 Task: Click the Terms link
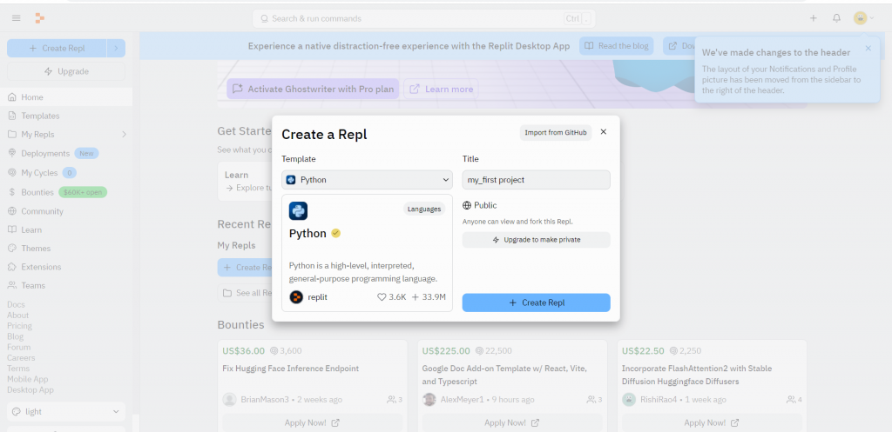pos(18,369)
